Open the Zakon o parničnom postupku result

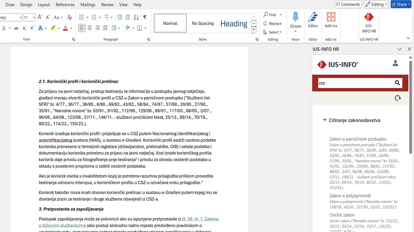point(358,139)
